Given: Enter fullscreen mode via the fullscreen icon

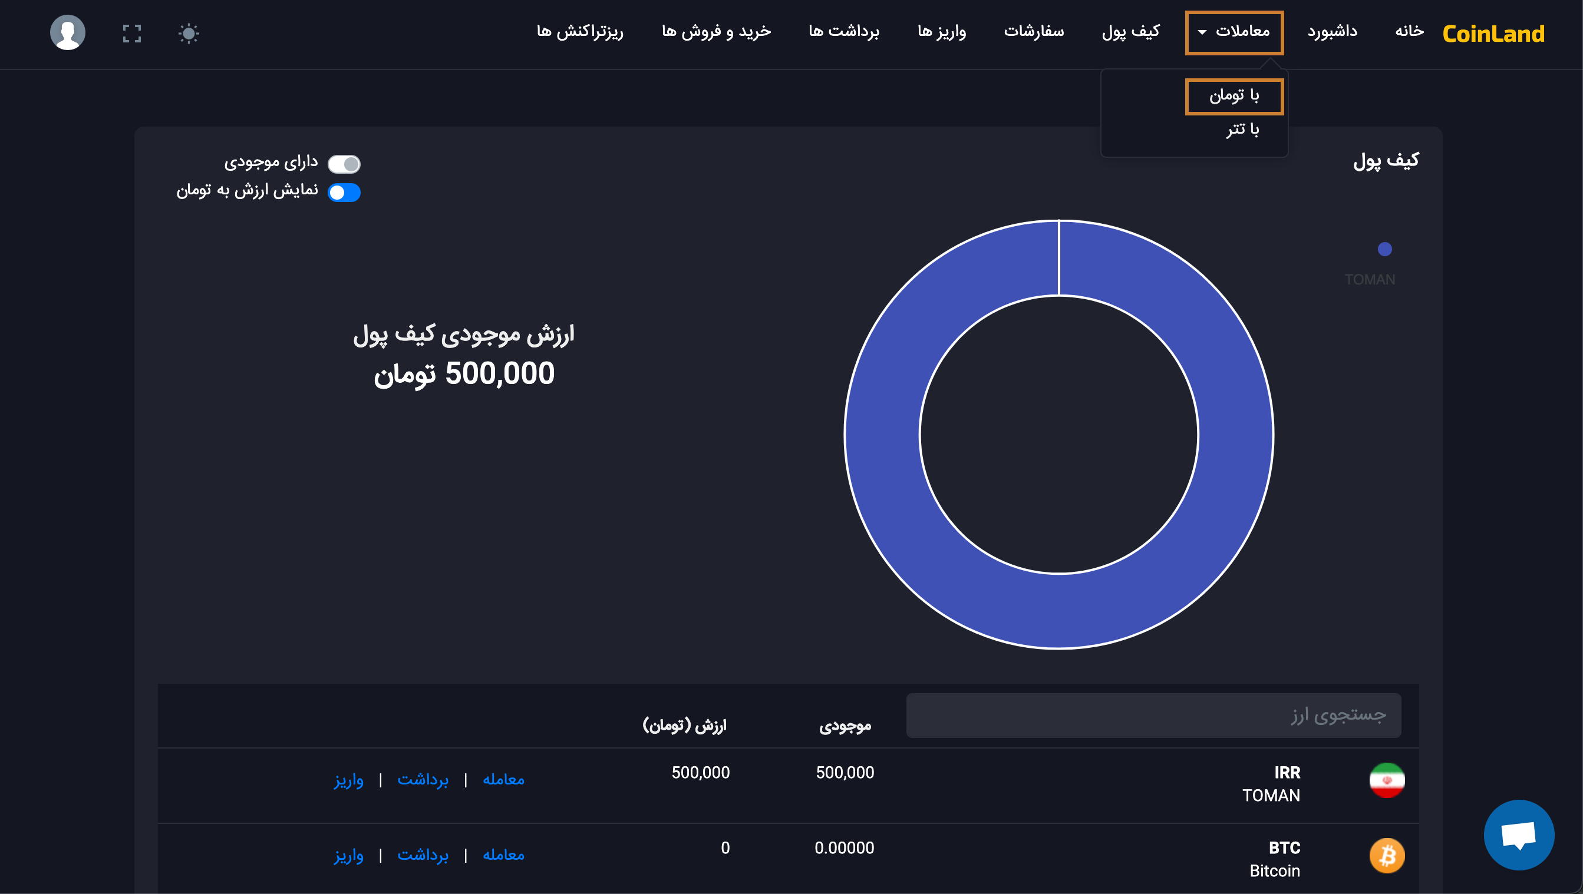Looking at the screenshot, I should point(131,33).
